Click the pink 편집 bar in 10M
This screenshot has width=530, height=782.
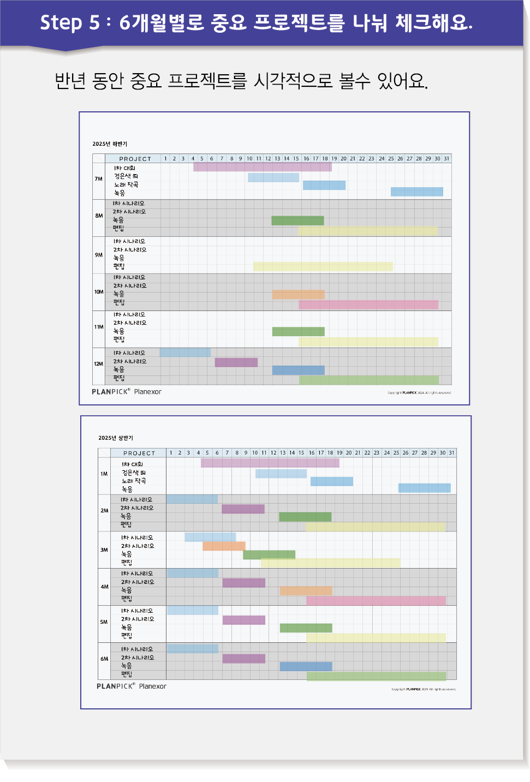[368, 305]
